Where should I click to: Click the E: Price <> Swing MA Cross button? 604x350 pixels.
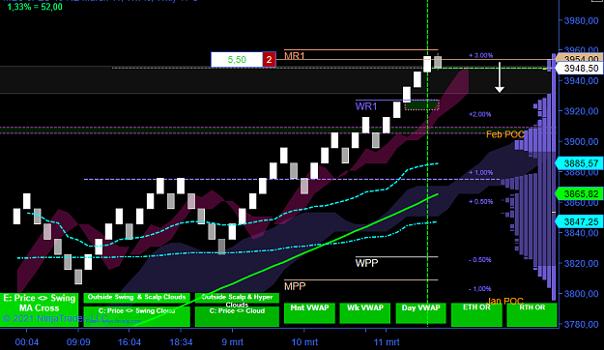coord(39,309)
